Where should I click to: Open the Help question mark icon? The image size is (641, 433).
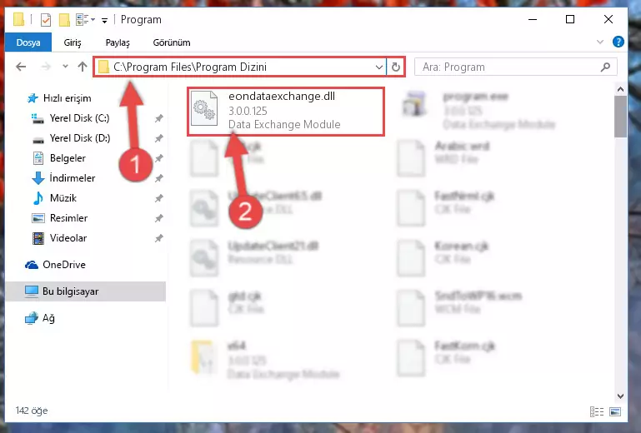pyautogui.click(x=618, y=42)
